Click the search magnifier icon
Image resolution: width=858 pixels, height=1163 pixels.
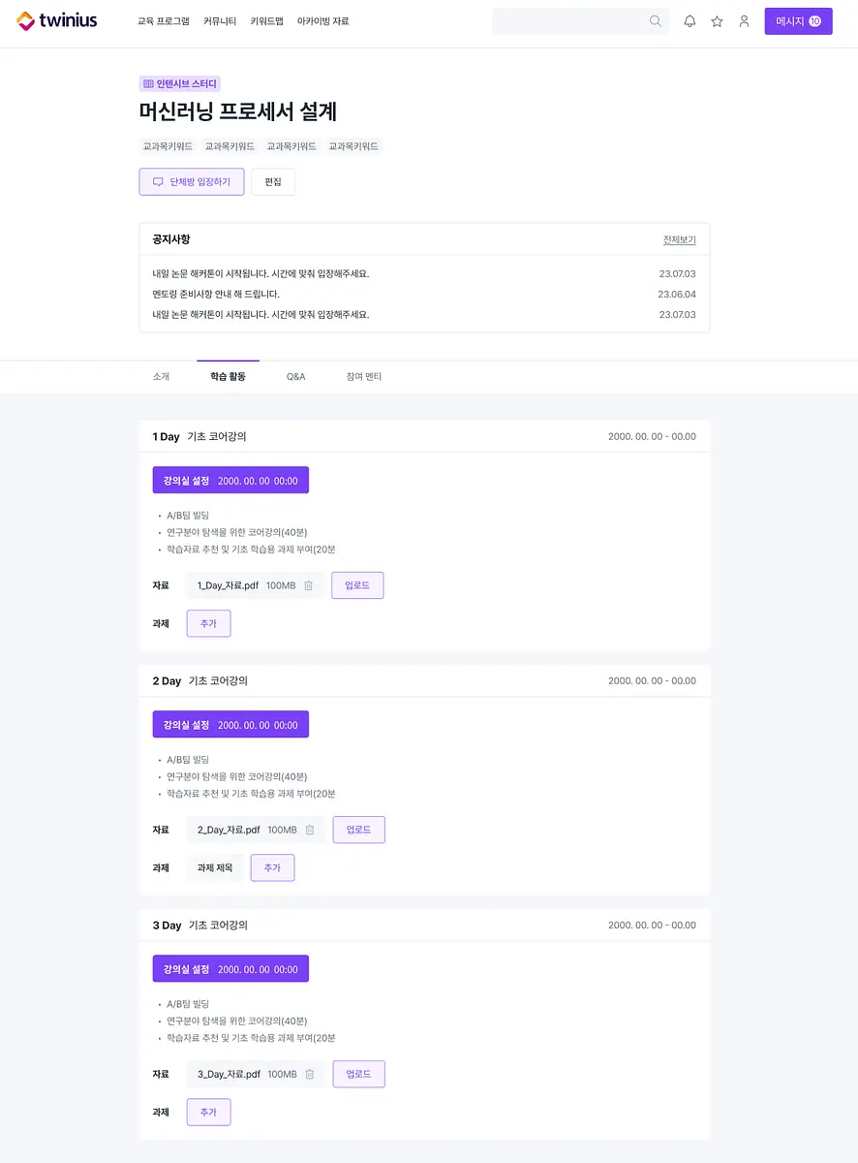click(656, 21)
